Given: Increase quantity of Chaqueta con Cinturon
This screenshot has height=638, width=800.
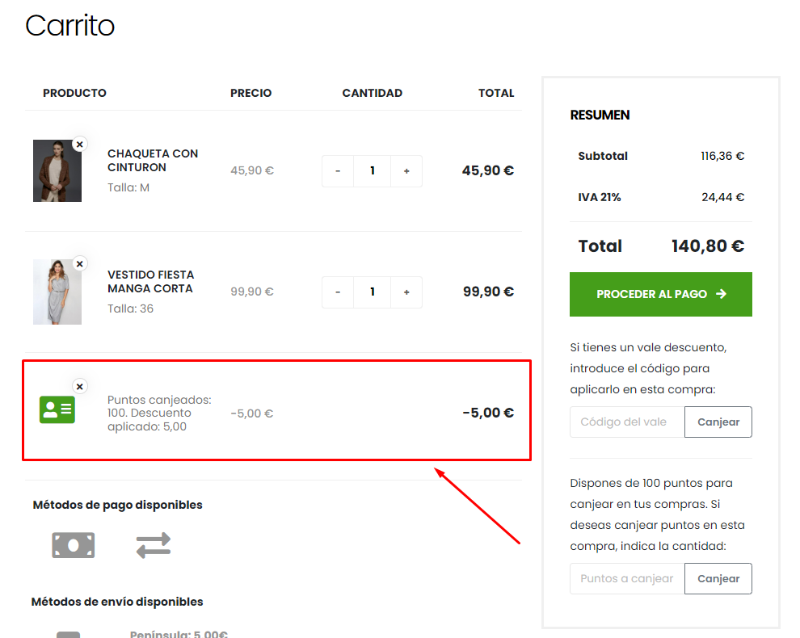Looking at the screenshot, I should pyautogui.click(x=406, y=171).
